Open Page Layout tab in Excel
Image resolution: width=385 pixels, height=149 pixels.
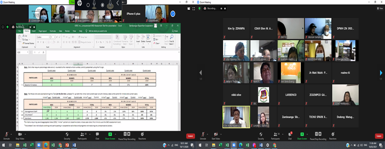click(x=42, y=31)
